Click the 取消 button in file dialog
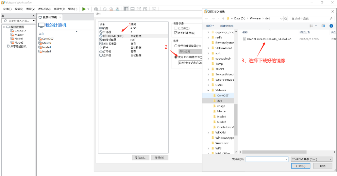Viewport: 337px width, 176px height. point(323,166)
